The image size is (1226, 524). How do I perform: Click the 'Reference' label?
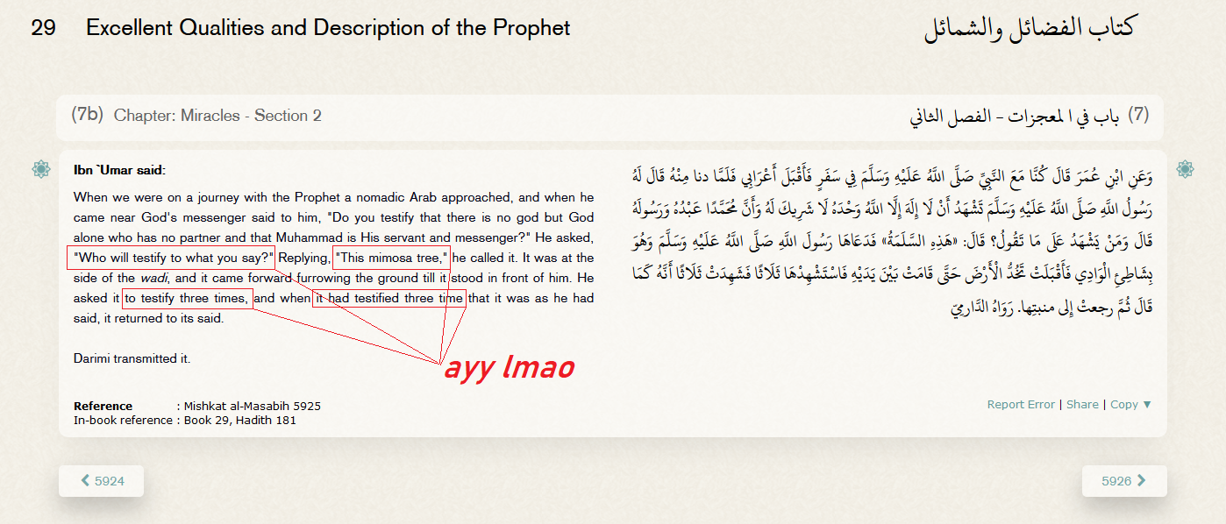tap(103, 407)
